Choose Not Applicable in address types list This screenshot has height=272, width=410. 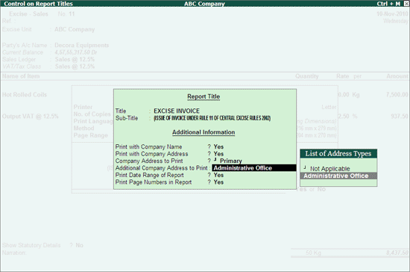point(329,169)
